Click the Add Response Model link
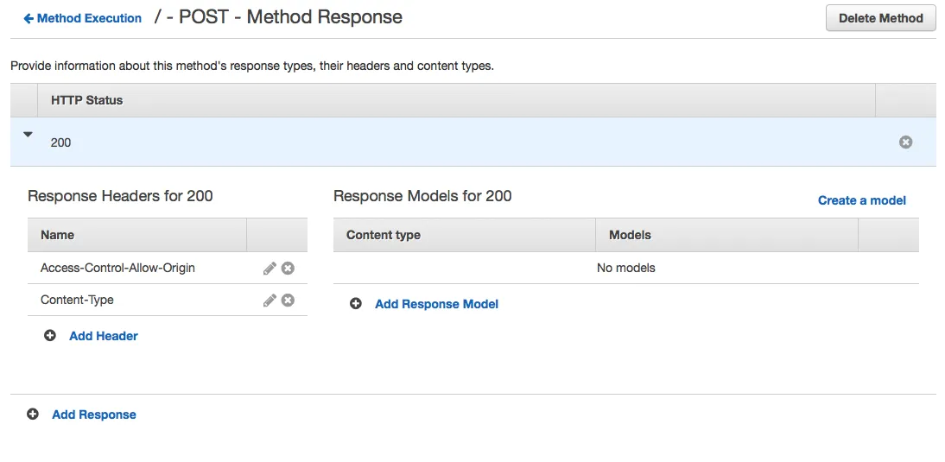 click(436, 304)
